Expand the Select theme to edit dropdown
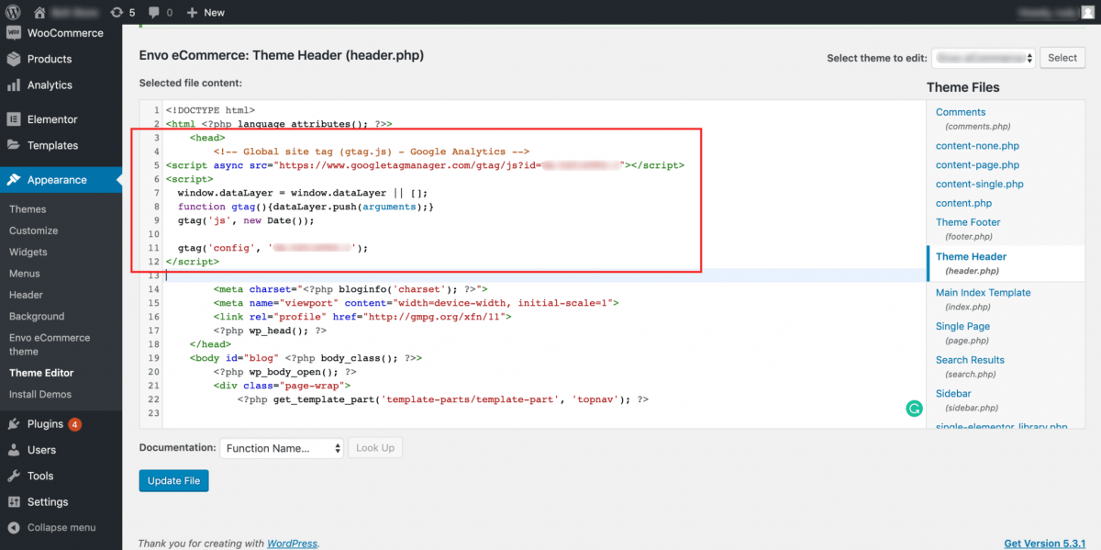Screen dimensions: 1101x550 984,58
